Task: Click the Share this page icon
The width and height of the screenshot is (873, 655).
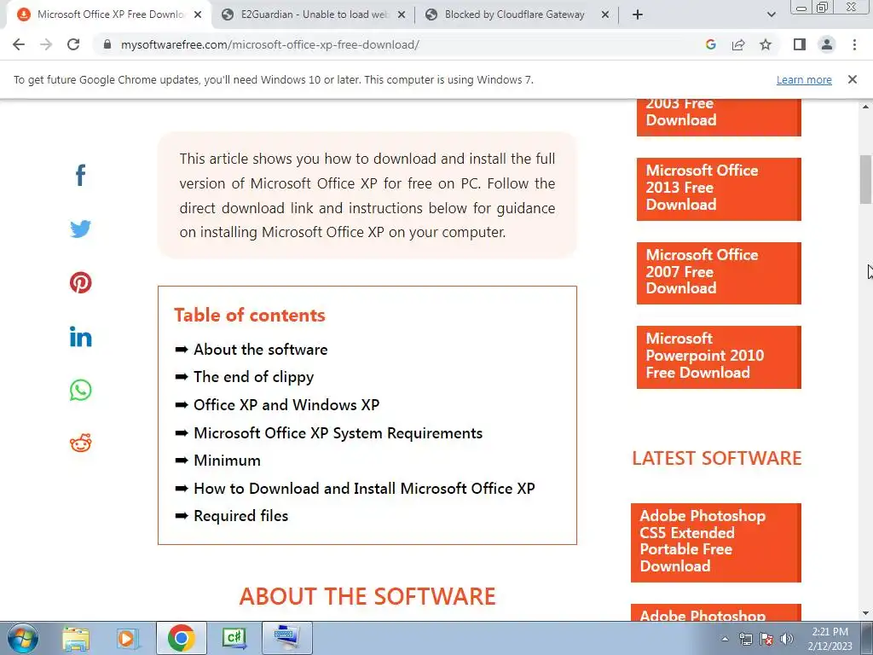Action: click(738, 44)
